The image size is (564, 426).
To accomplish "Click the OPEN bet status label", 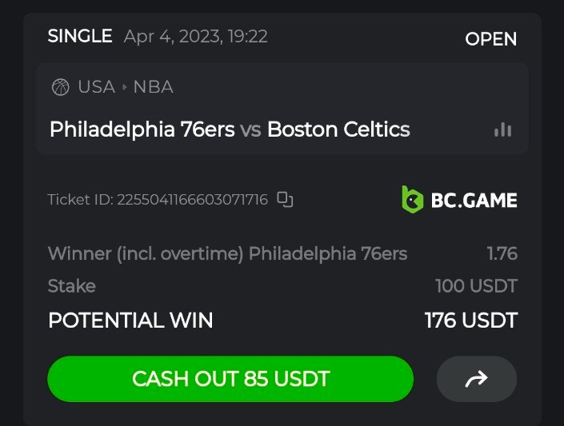I will click(x=490, y=38).
